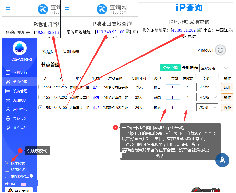Click username yihao001
236x193 pixels.
point(205,50)
